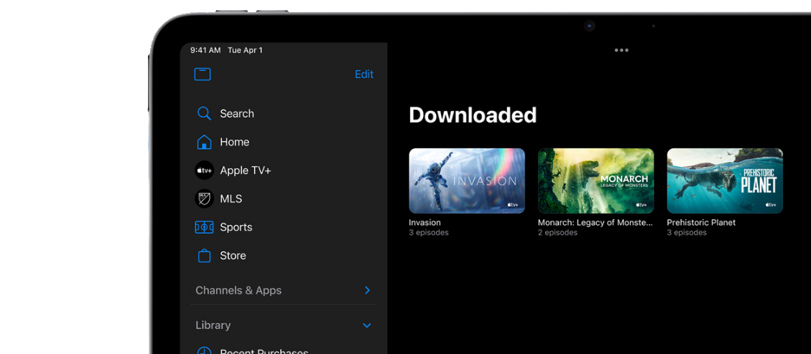Click 2 episodes under Monarch
This screenshot has width=811, height=354.
(557, 233)
